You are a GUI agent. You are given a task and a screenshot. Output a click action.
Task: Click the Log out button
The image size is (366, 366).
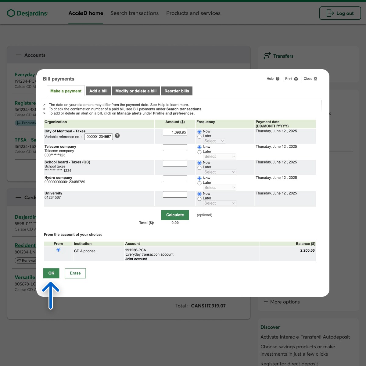pos(340,13)
